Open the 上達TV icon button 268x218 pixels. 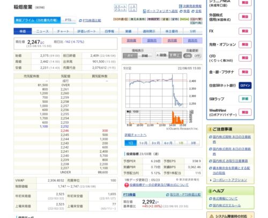(x=132, y=8)
